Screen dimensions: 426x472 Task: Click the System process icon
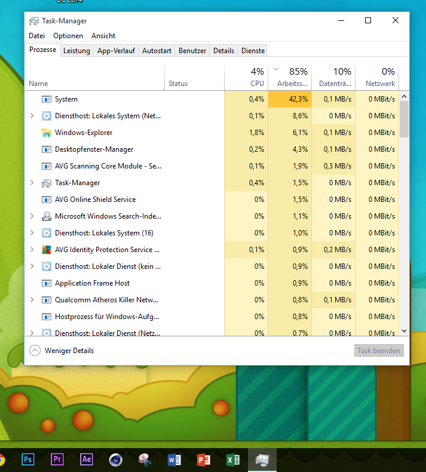pos(47,99)
